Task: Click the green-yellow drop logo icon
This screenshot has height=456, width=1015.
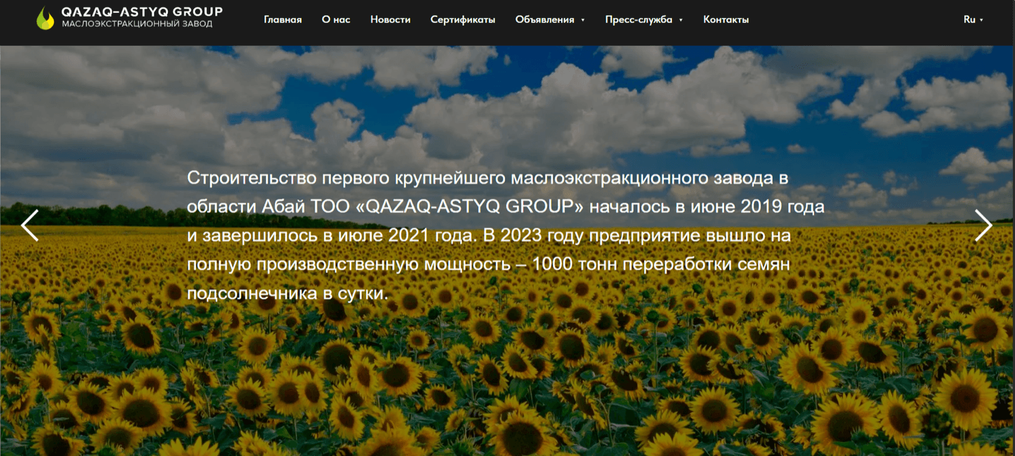Action: coord(45,18)
